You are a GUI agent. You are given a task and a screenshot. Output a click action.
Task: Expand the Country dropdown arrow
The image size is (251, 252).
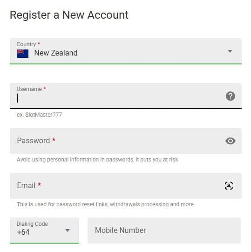pos(230,51)
